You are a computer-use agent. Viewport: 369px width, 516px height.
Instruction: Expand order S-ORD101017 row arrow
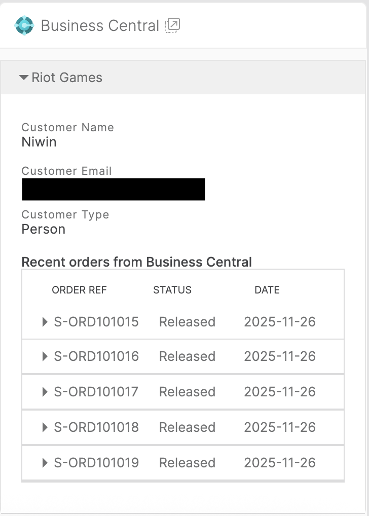pyautogui.click(x=45, y=392)
